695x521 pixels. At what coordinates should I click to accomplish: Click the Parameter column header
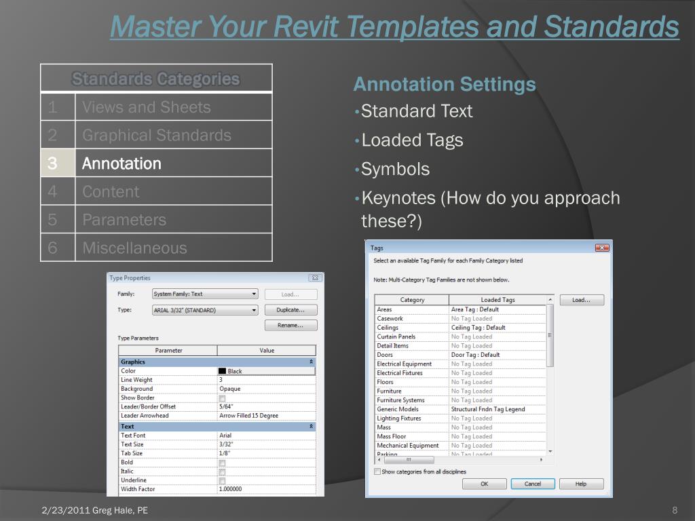pos(168,351)
